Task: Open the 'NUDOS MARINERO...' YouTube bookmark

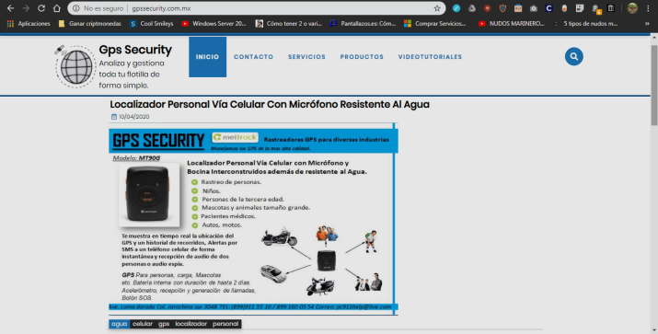Action: coord(512,24)
